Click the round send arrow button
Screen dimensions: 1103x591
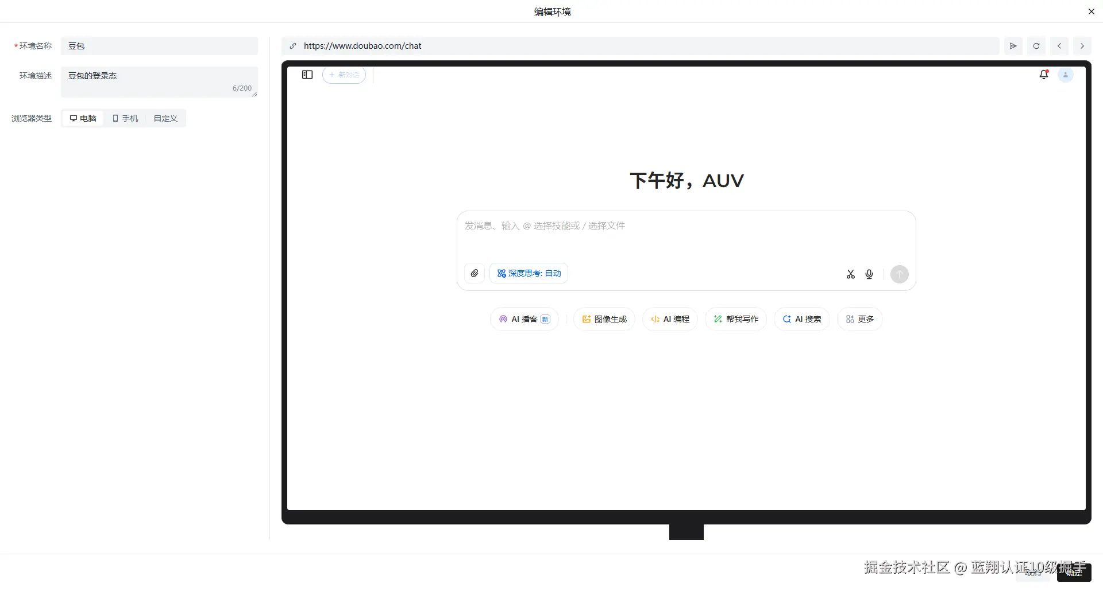point(900,274)
